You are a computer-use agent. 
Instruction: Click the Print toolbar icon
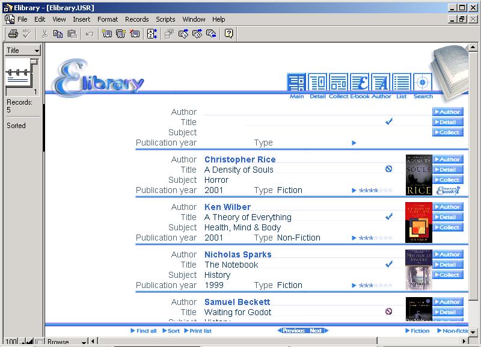pyautogui.click(x=13, y=34)
